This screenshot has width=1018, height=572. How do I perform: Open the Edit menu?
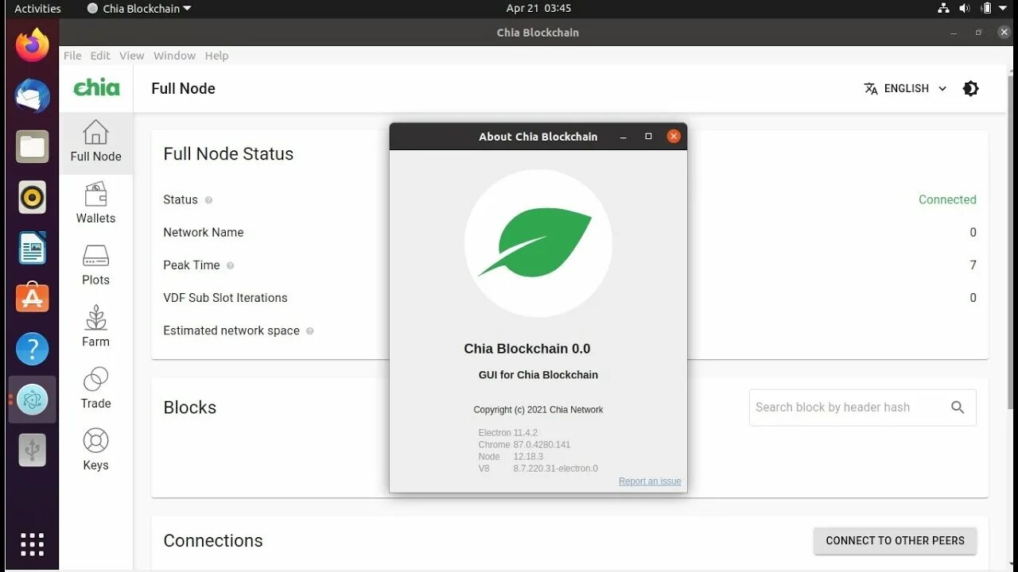[100, 56]
